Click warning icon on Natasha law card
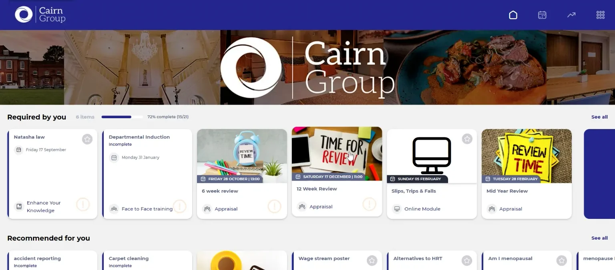 [83, 205]
